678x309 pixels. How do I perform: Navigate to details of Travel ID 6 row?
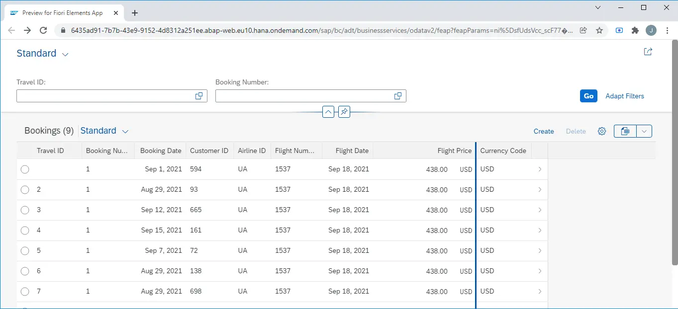[540, 271]
